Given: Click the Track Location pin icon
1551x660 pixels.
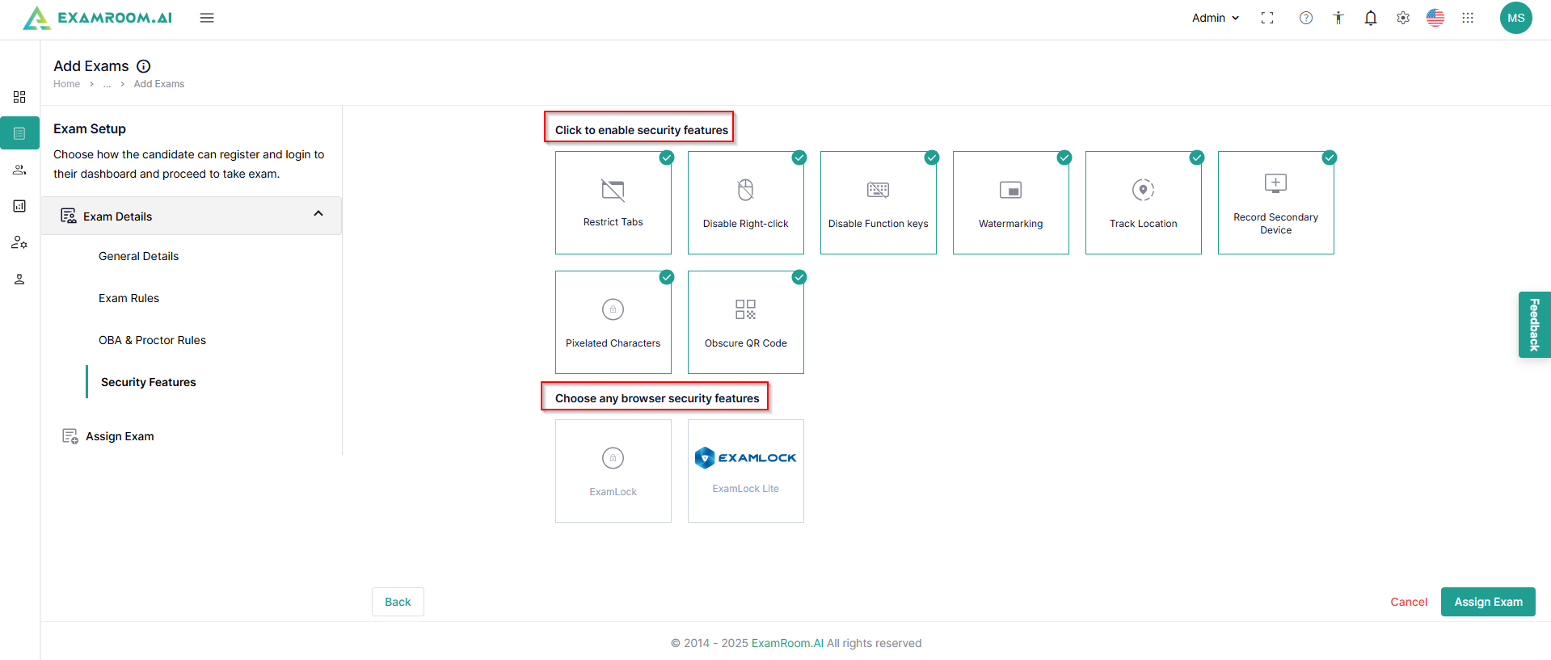Looking at the screenshot, I should point(1144,190).
